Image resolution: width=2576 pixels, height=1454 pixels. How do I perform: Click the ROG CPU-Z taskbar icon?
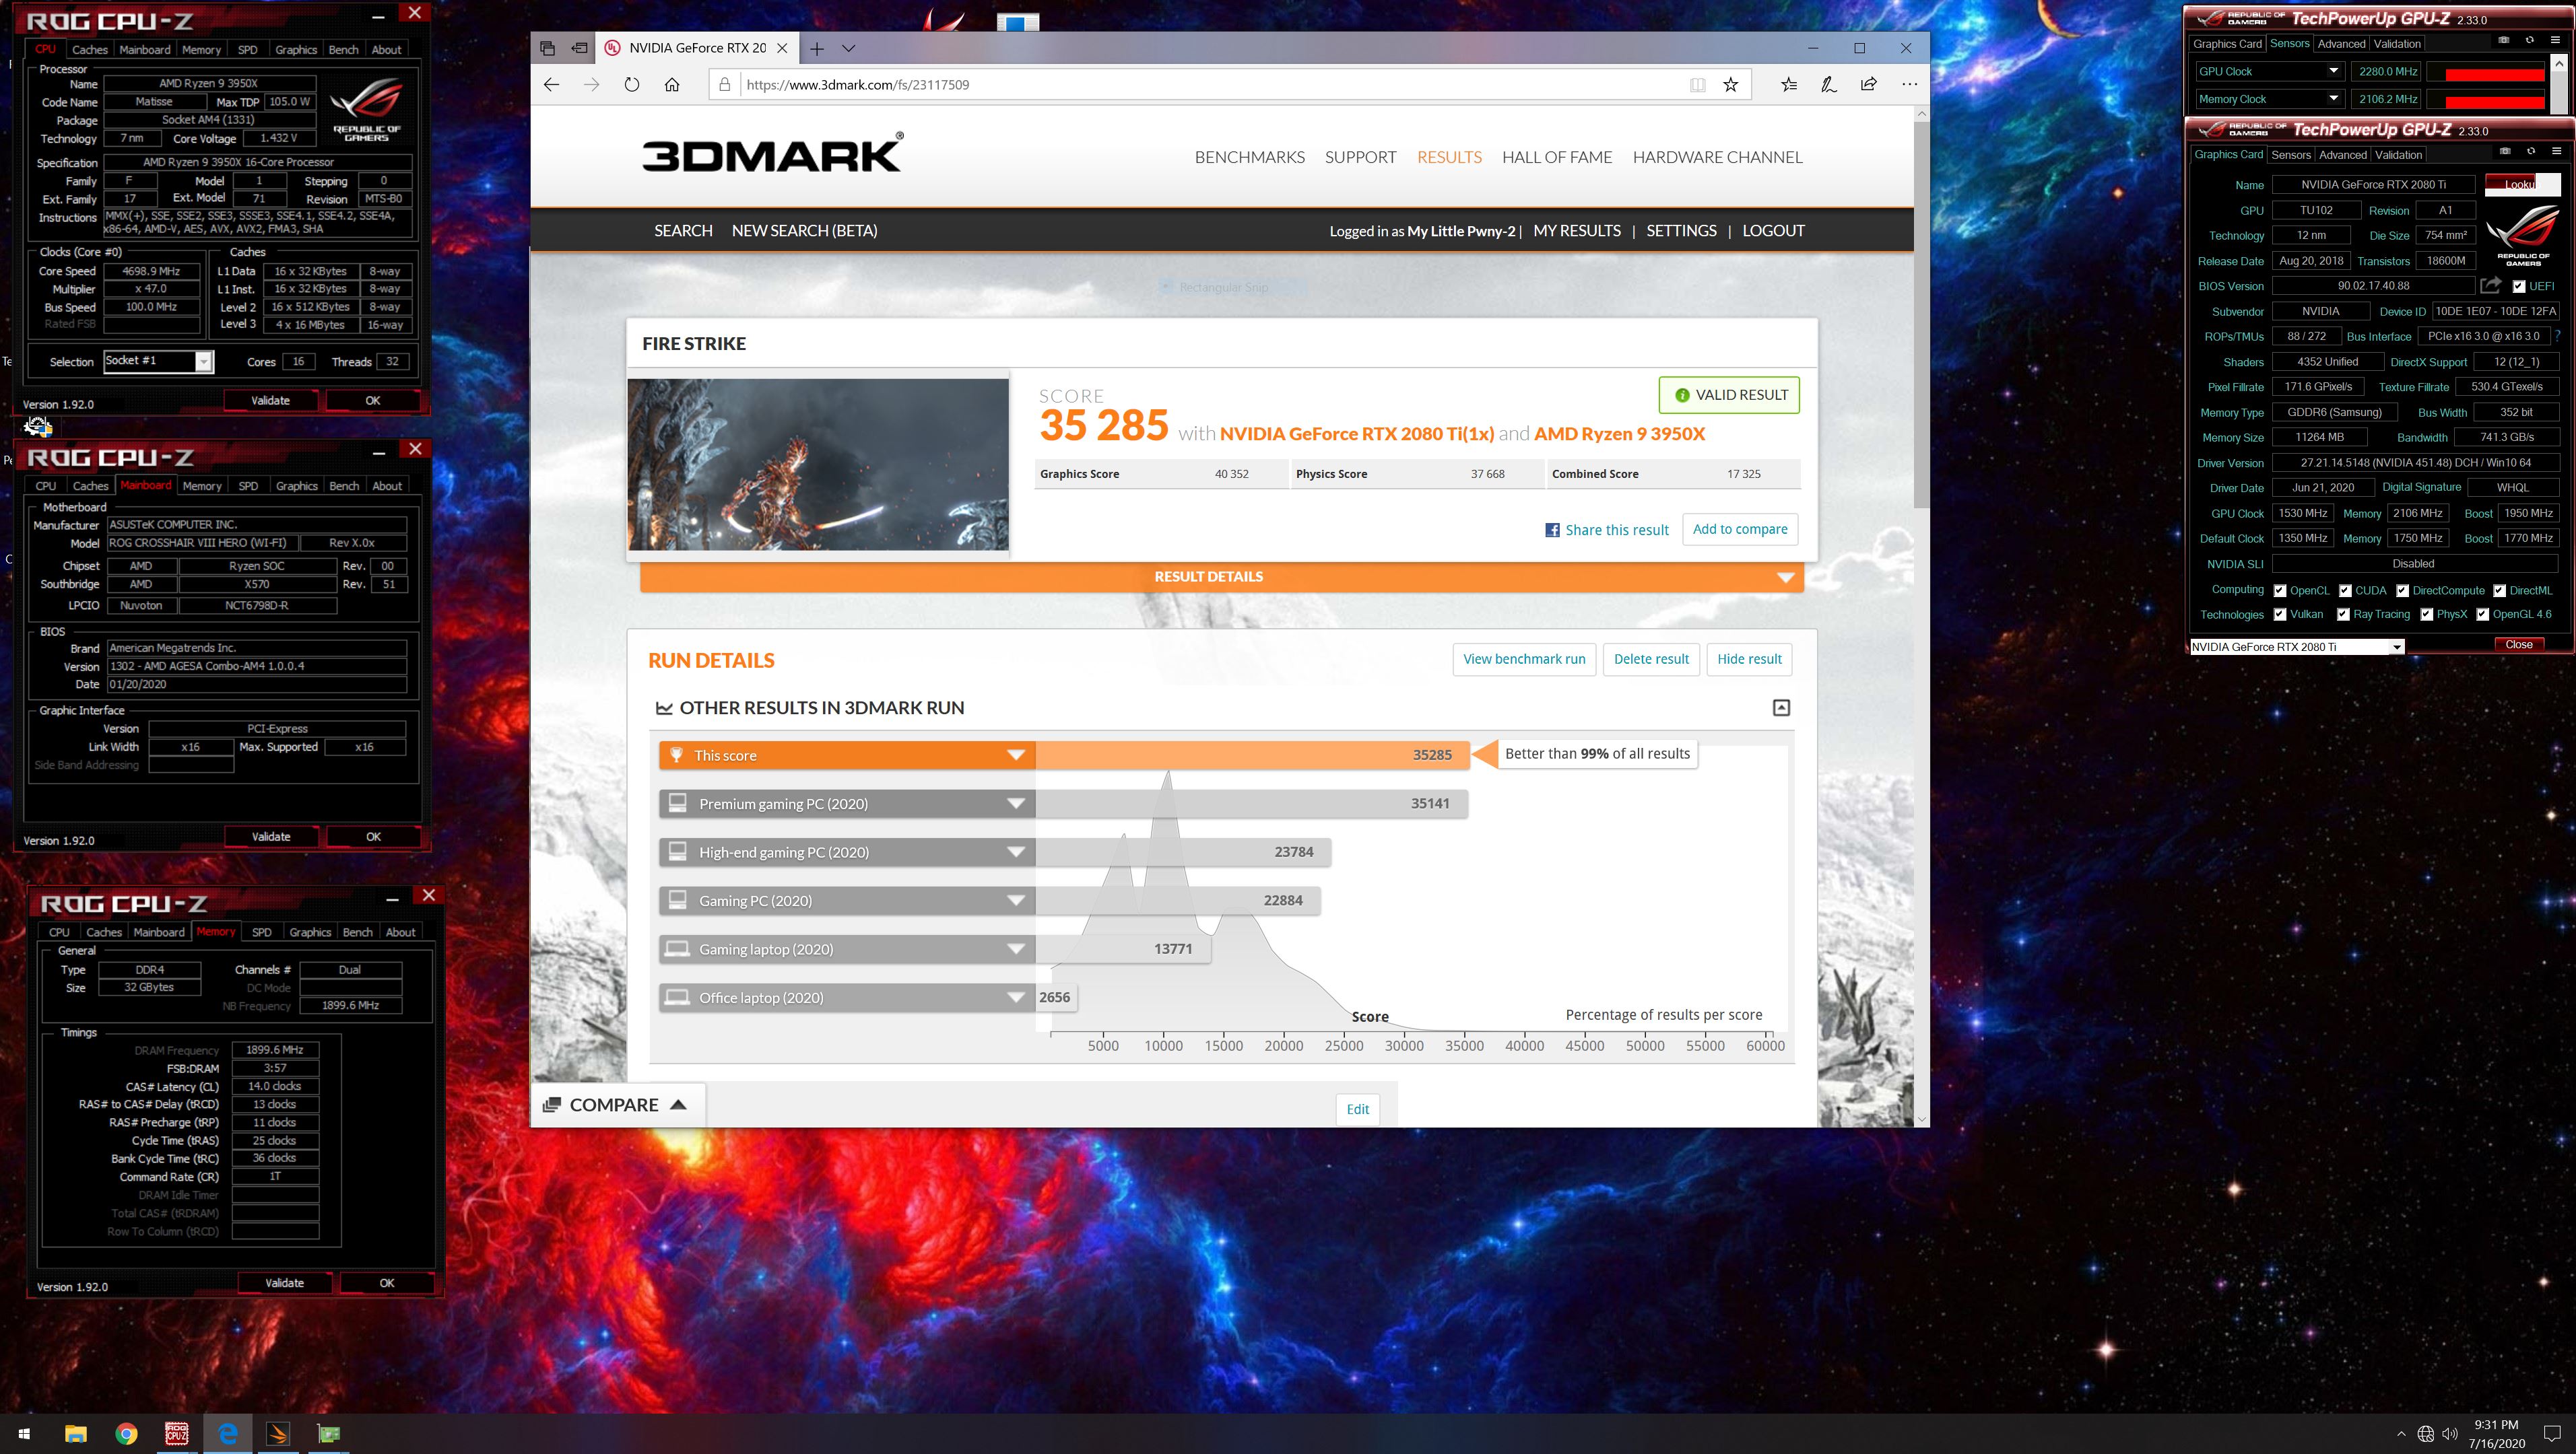click(177, 1434)
